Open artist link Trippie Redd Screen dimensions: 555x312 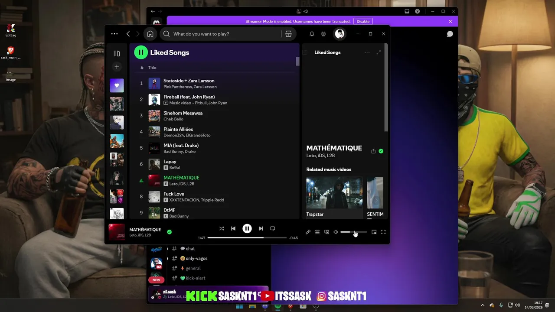212,200
